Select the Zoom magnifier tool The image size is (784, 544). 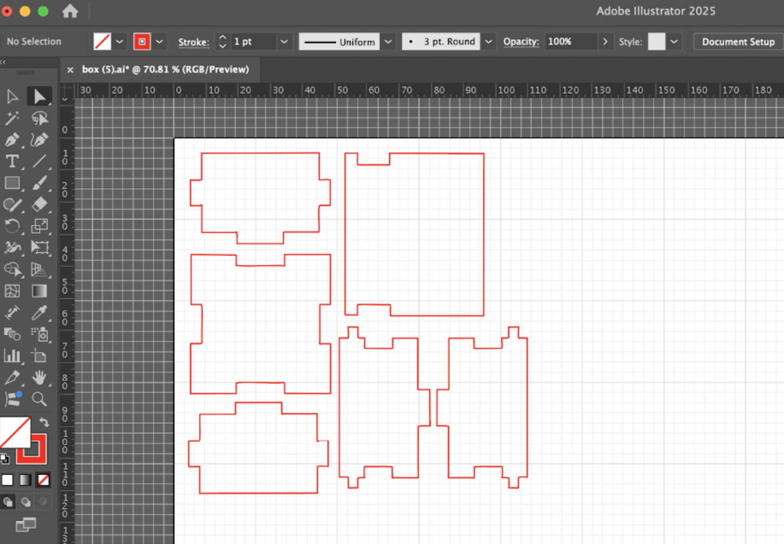point(39,399)
